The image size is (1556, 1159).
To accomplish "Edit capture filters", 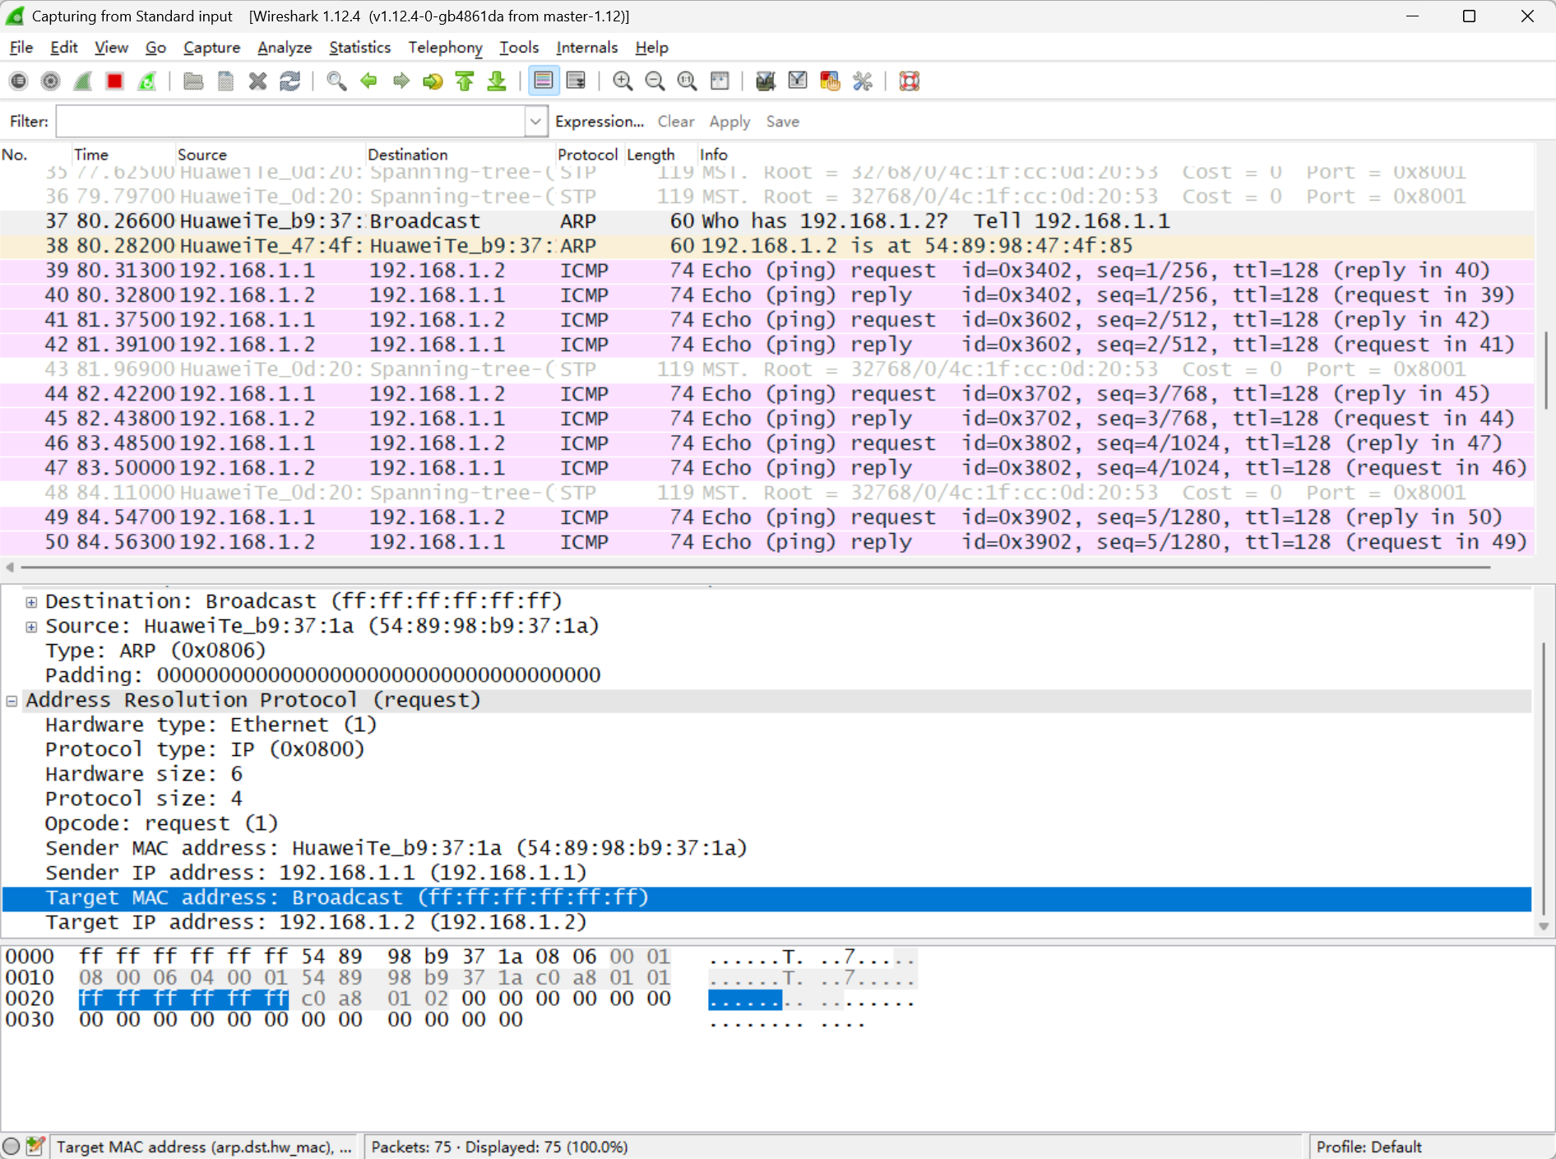I will point(766,81).
